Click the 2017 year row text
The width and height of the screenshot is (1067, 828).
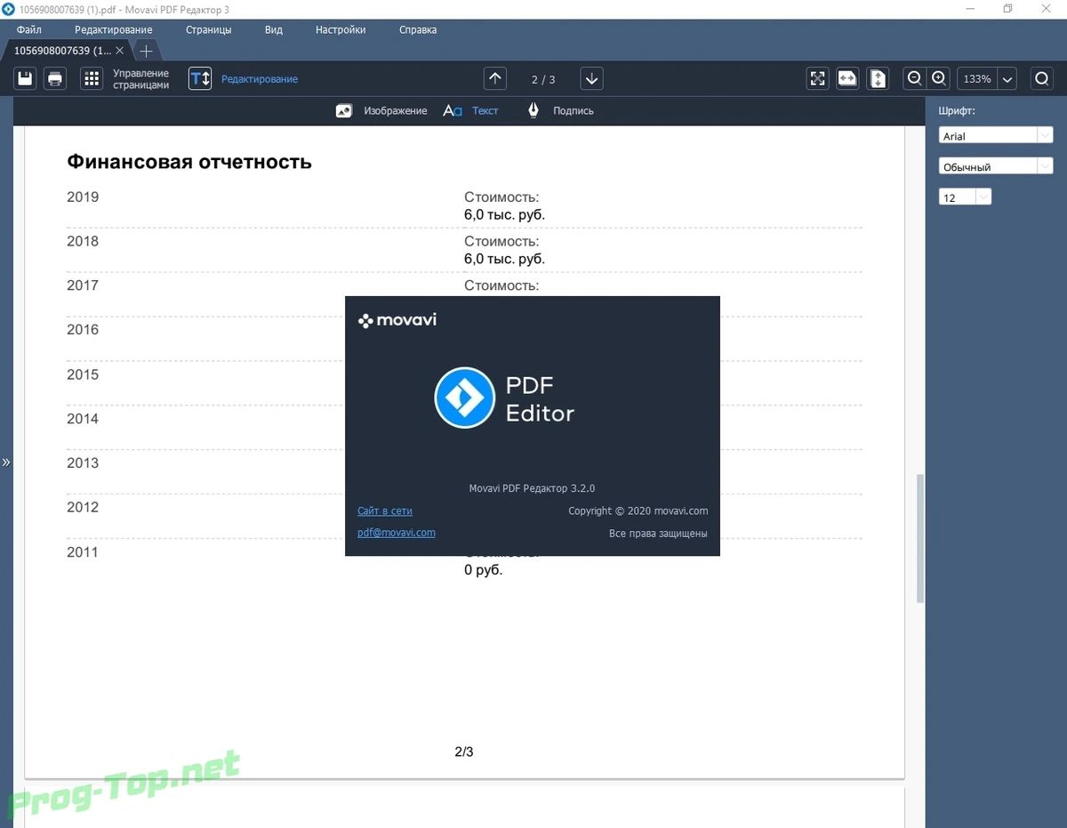pyautogui.click(x=83, y=285)
